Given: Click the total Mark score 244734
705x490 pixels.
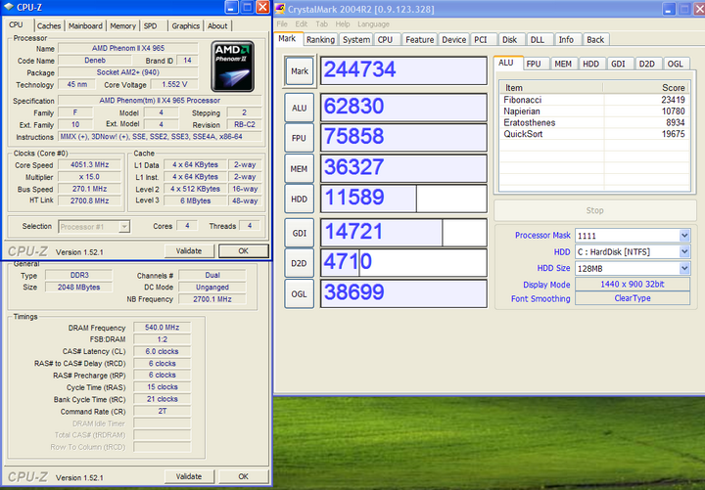Looking at the screenshot, I should tap(403, 70).
